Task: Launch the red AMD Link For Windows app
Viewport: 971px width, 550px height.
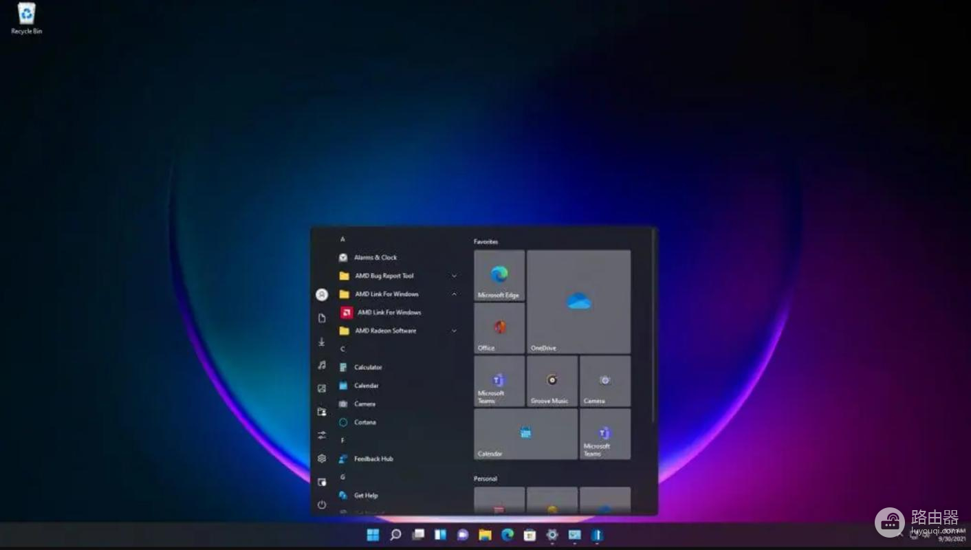Action: click(x=398, y=312)
